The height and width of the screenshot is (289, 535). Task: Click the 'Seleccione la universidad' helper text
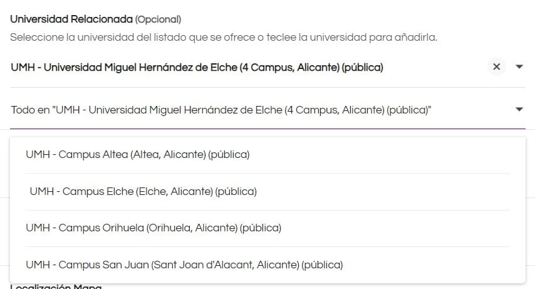point(224,37)
